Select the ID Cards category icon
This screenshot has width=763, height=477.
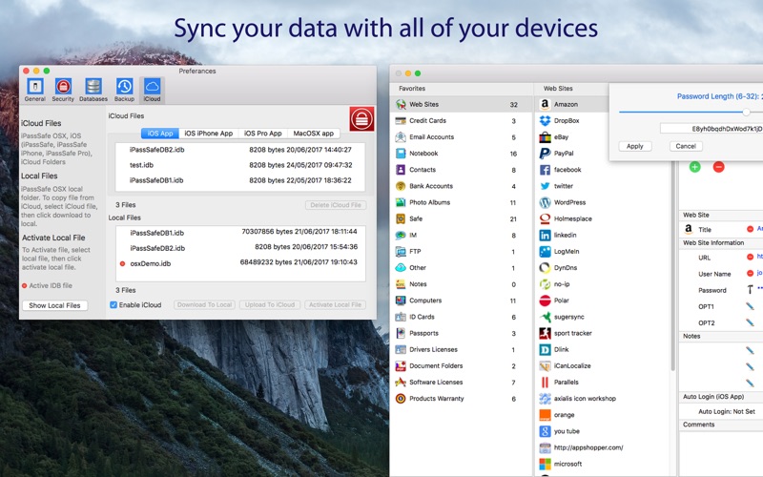(401, 317)
